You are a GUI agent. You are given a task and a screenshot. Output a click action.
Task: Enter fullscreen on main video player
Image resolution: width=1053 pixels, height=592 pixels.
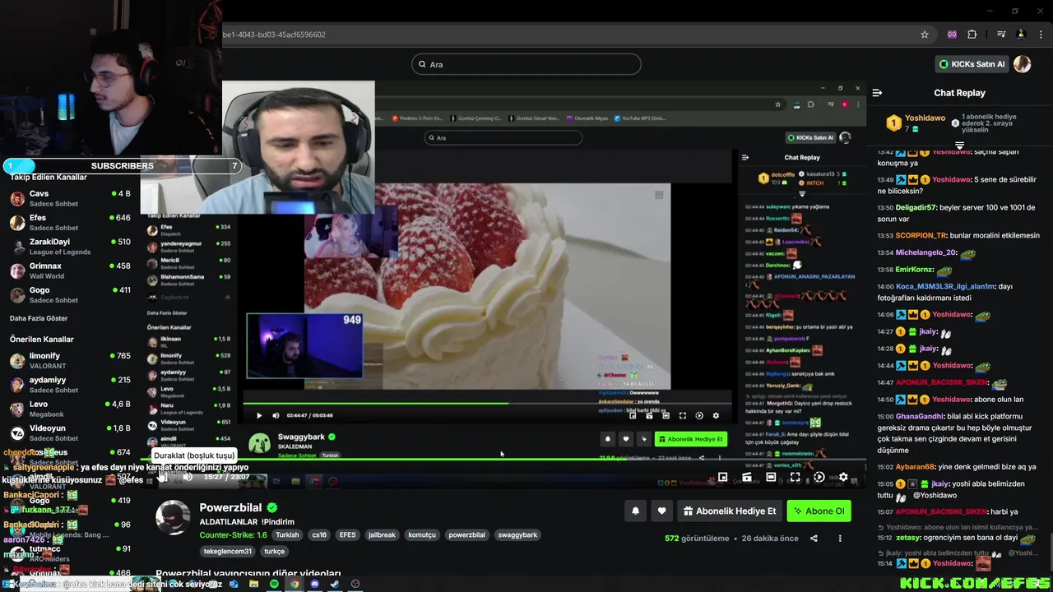[795, 477]
